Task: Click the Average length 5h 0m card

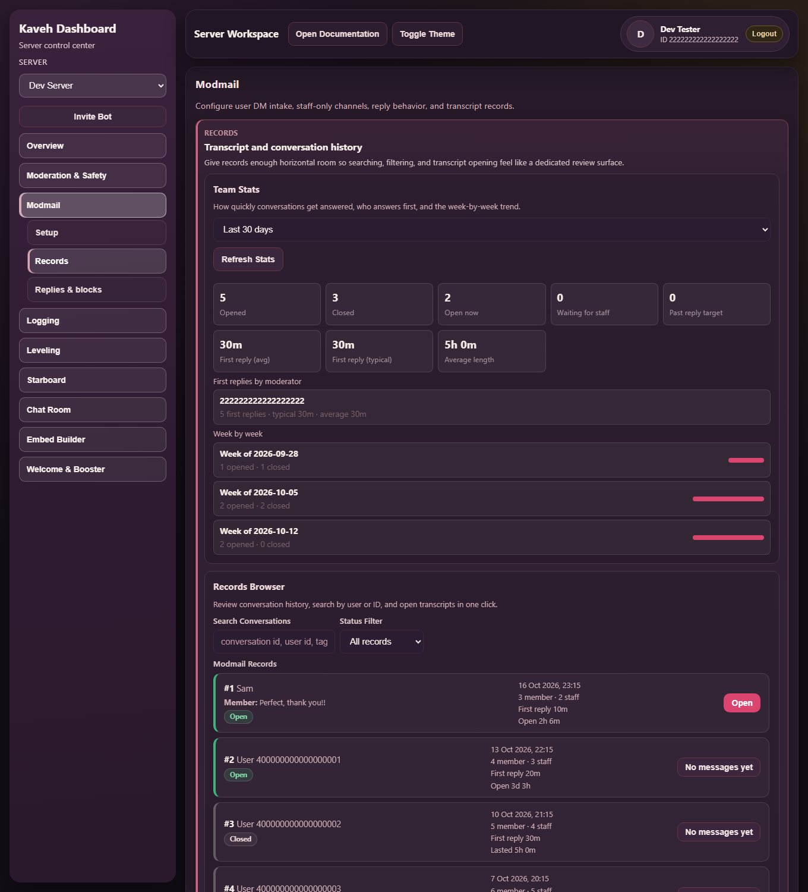Action: coord(492,351)
